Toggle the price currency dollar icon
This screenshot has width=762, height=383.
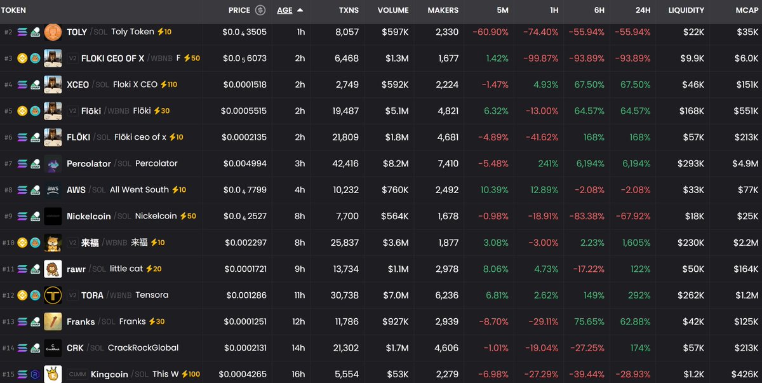coord(260,10)
